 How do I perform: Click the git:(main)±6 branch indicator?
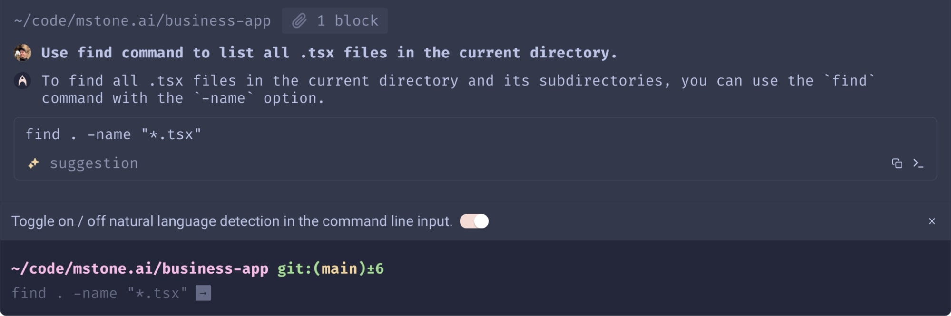[330, 268]
